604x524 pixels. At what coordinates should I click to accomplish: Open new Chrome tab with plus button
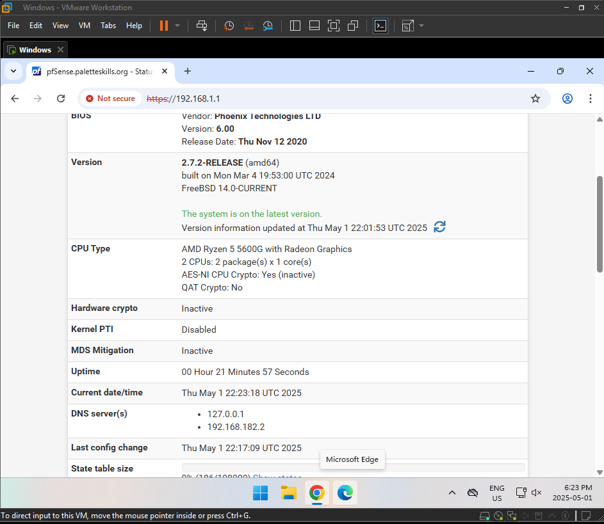tap(188, 71)
